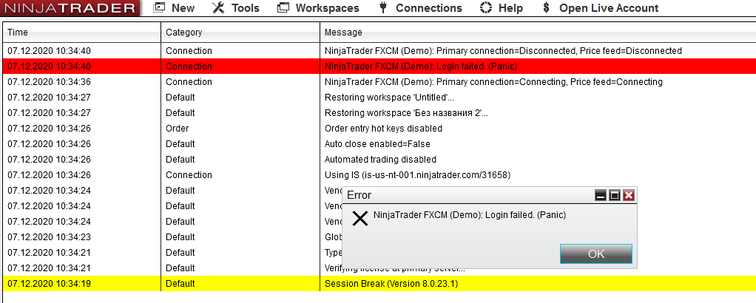The width and height of the screenshot is (756, 303).
Task: Maximize the Error dialog window
Action: (615, 196)
